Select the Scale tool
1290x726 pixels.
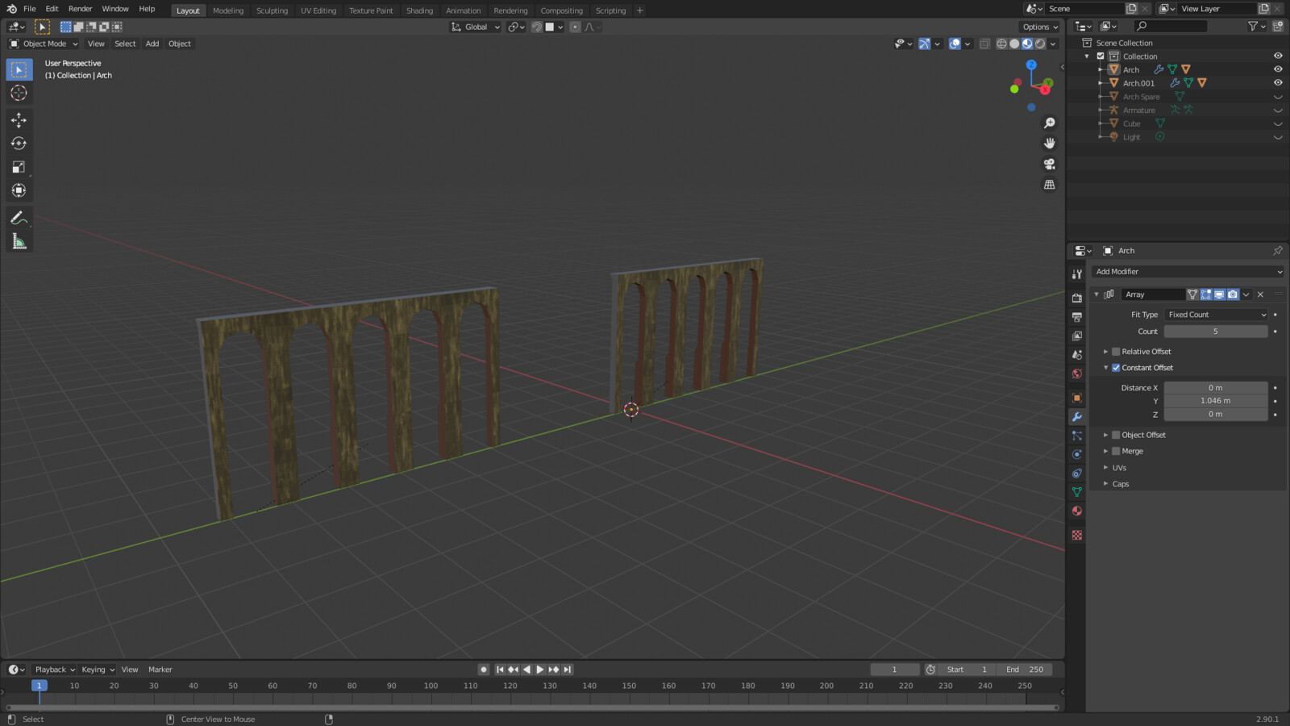tap(19, 167)
